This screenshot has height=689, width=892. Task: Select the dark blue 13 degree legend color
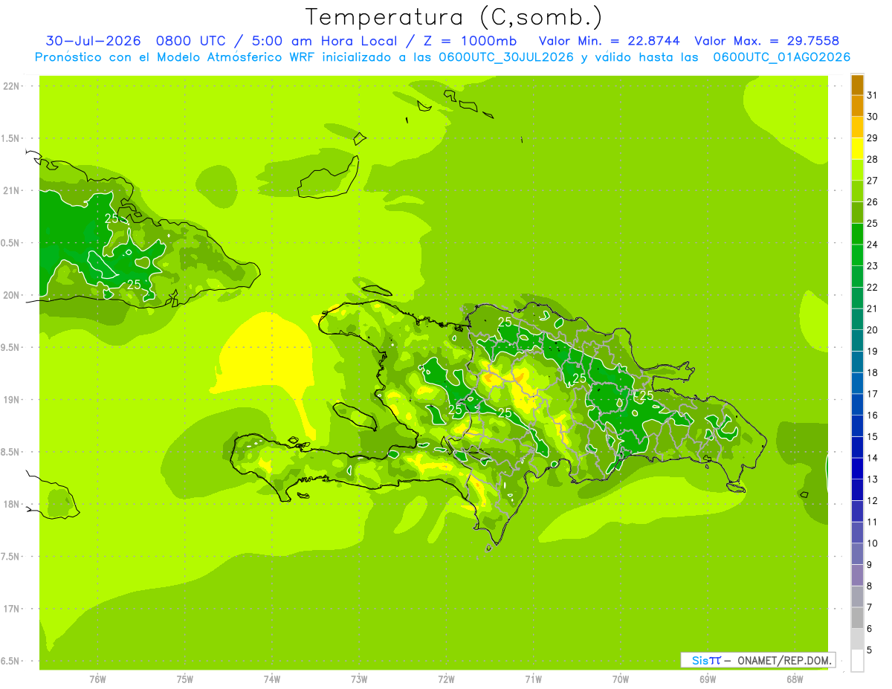[x=857, y=470]
